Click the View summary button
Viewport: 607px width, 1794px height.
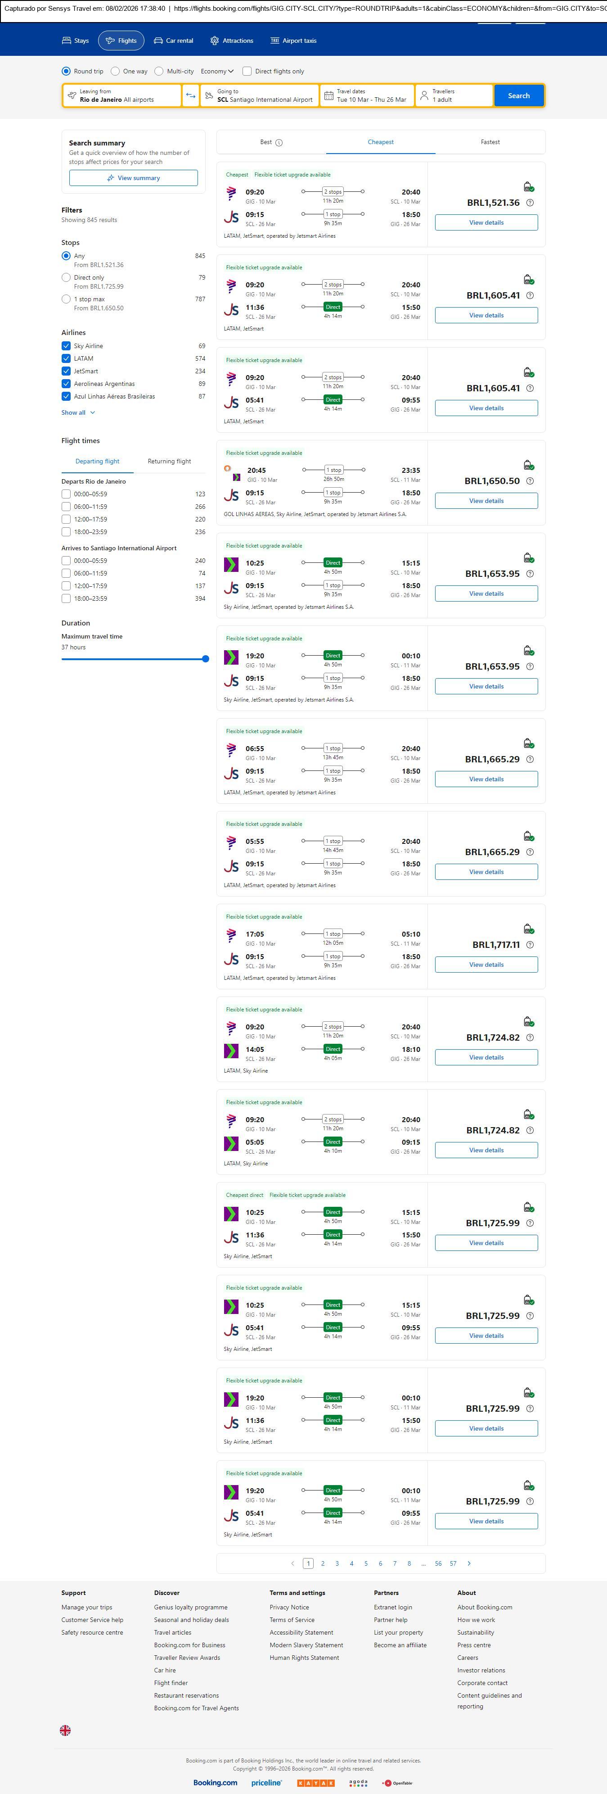click(133, 178)
